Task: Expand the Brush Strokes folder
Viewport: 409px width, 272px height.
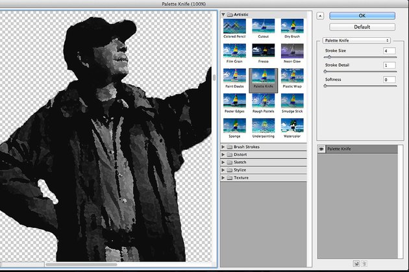Action: tap(223, 147)
